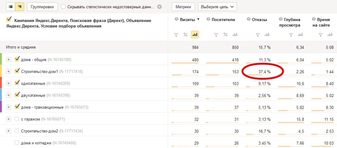
Task: Expand the Строительство-дом1 campaign row
Action: click(8, 71)
